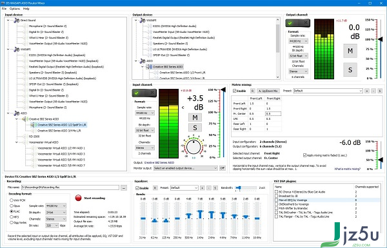Click the Output device list scrollbar down arrow
This screenshot has height=248, width=387.
(x=277, y=77)
